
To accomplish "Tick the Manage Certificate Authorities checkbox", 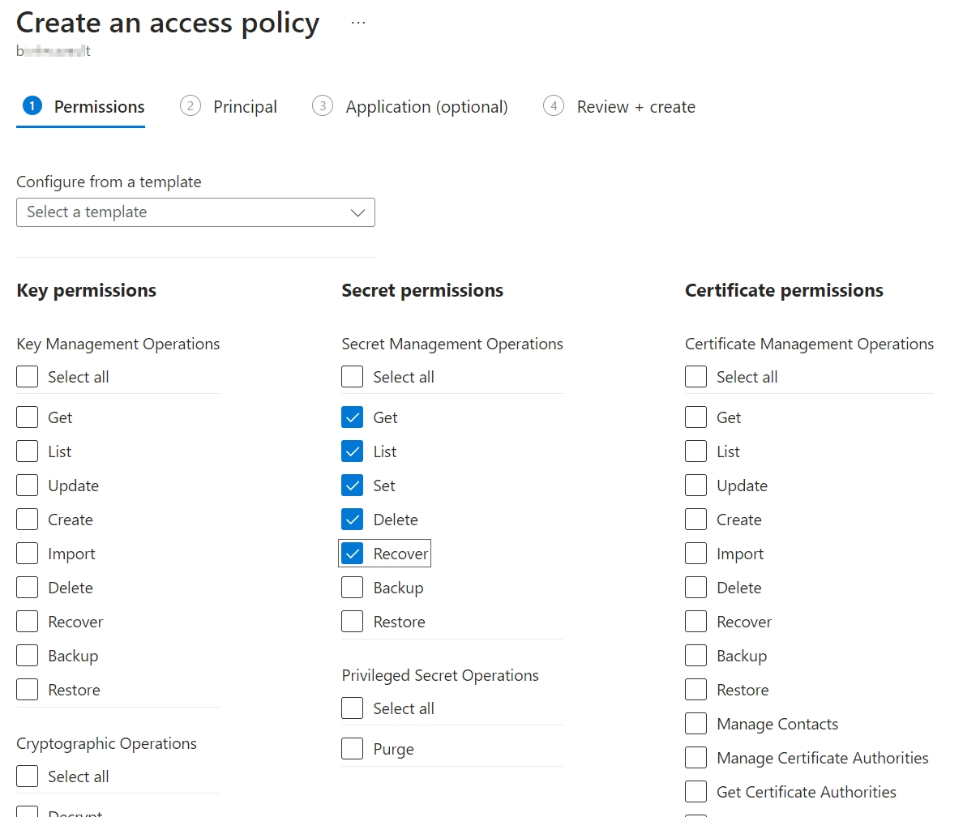I will 695,758.
